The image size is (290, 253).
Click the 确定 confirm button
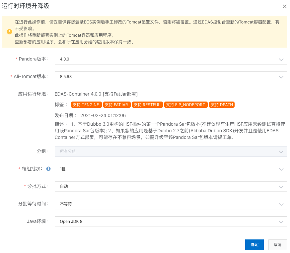pyautogui.click(x=254, y=245)
